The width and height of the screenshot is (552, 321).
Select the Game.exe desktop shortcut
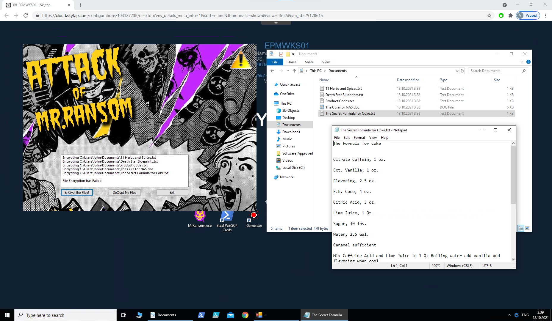pos(254,219)
